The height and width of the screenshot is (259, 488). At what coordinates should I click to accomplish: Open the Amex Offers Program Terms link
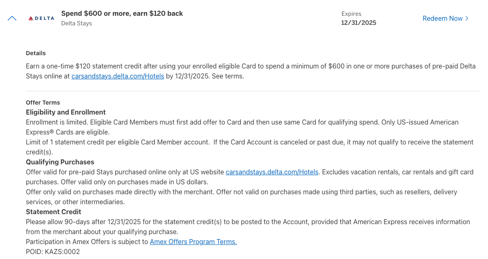(193, 242)
